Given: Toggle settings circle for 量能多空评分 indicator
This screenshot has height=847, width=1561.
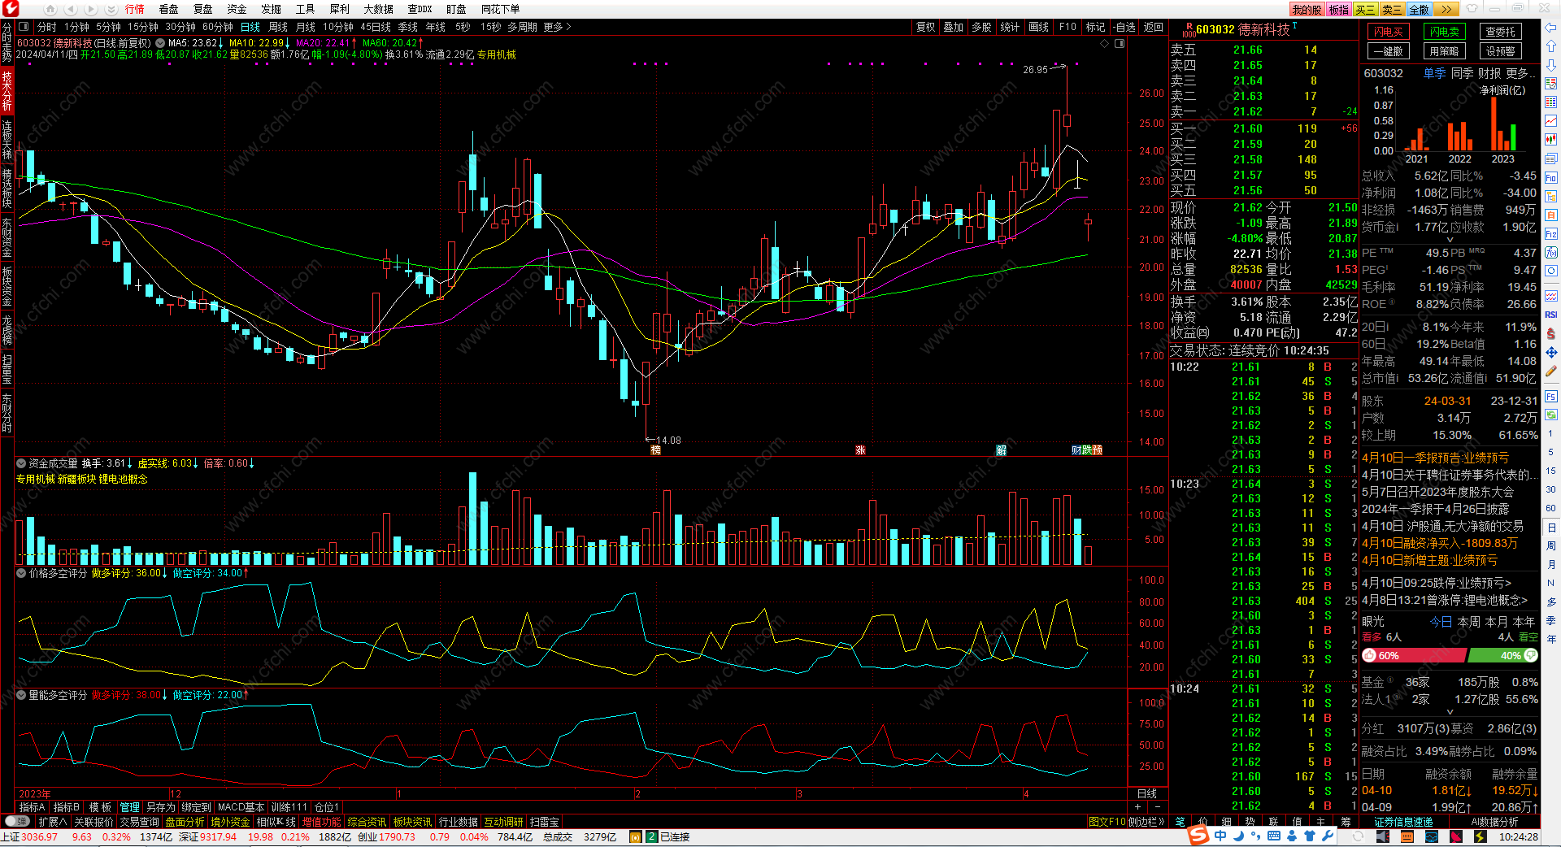Looking at the screenshot, I should click(21, 695).
